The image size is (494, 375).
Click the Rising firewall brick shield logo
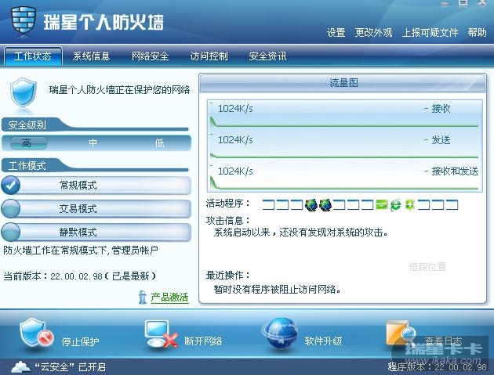(24, 21)
